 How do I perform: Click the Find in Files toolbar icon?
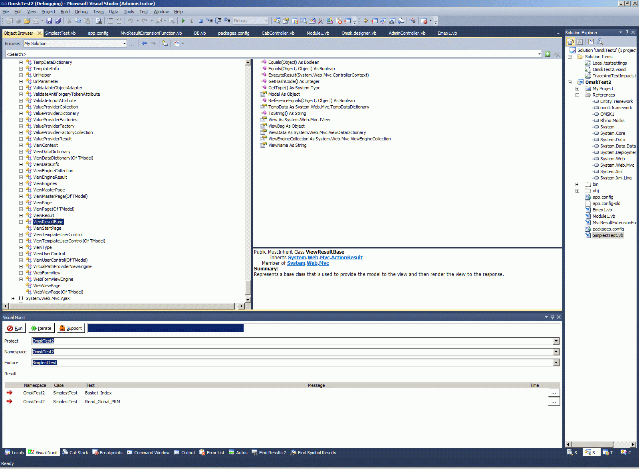pos(99,21)
